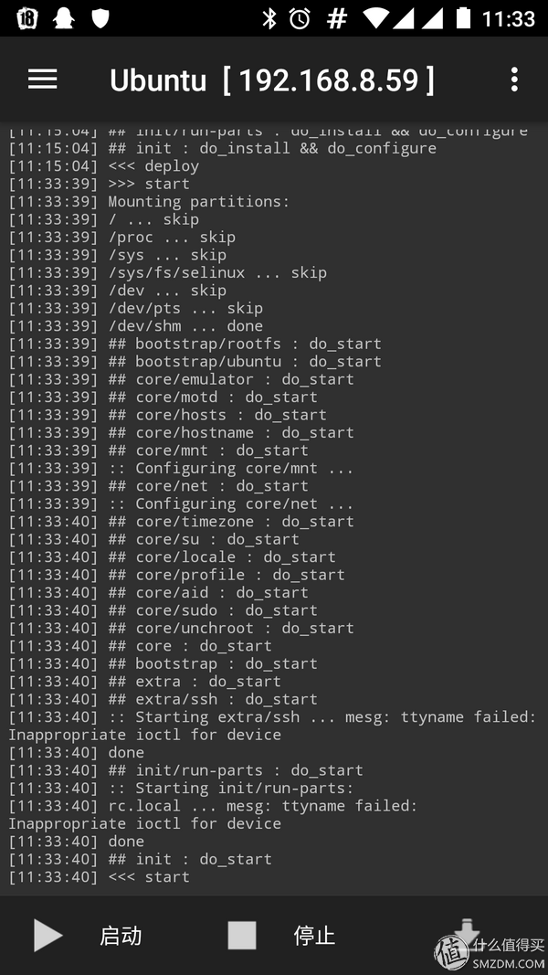Tap the hash root status icon
The width and height of the screenshot is (548, 975).
337,18
